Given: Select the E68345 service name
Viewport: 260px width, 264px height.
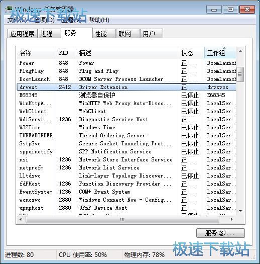Looking at the screenshot, I should 28,95.
